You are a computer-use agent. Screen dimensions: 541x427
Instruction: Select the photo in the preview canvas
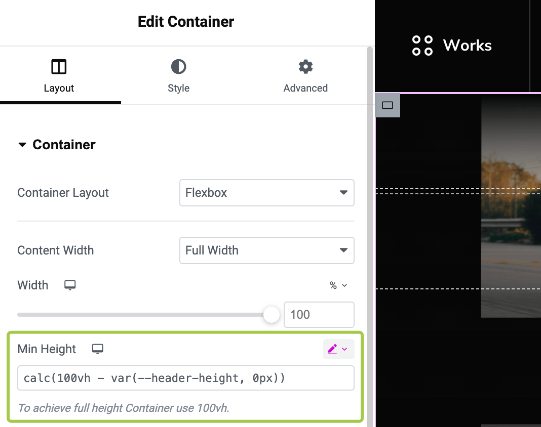511,207
